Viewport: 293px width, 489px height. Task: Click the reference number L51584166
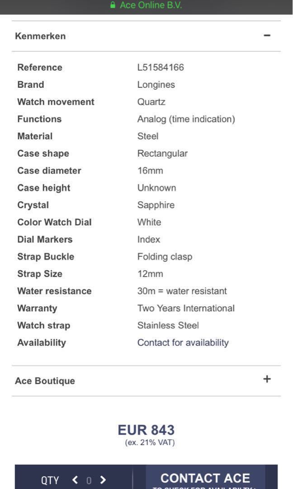(161, 67)
